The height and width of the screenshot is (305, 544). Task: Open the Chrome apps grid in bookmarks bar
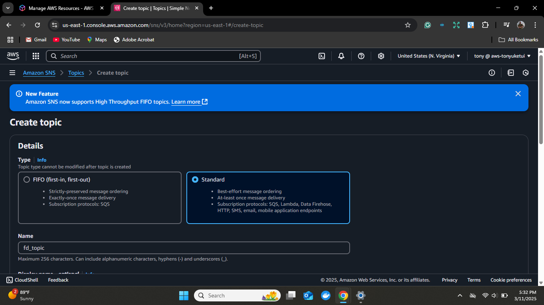coord(10,40)
